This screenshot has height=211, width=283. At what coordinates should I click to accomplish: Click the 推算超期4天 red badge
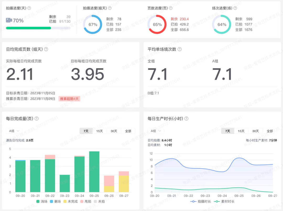coord(69,99)
